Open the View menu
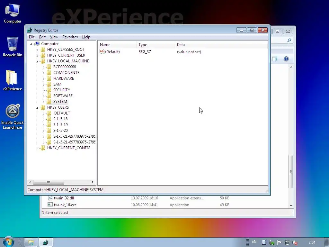This screenshot has width=329, height=247. pyautogui.click(x=54, y=37)
